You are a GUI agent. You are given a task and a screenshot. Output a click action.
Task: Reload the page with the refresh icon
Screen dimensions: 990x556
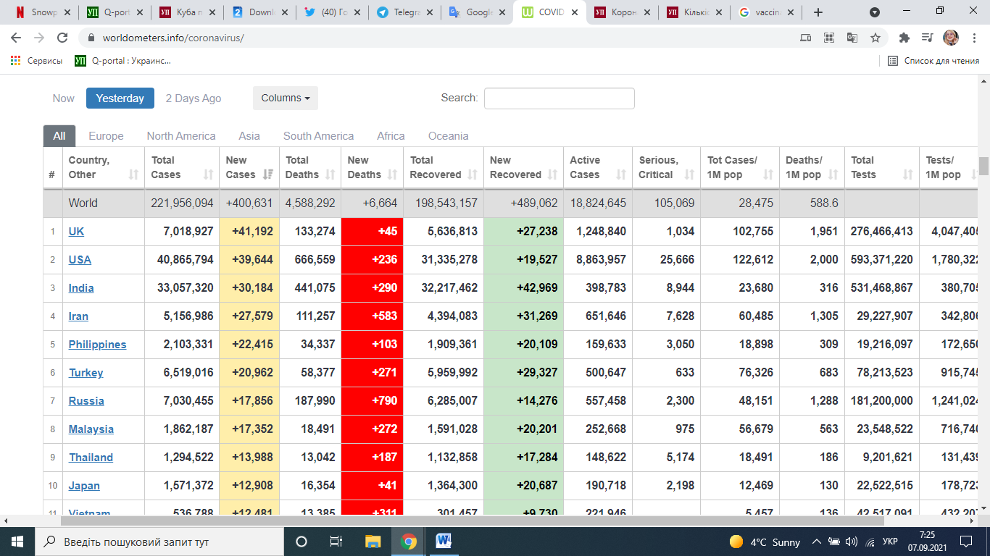62,38
